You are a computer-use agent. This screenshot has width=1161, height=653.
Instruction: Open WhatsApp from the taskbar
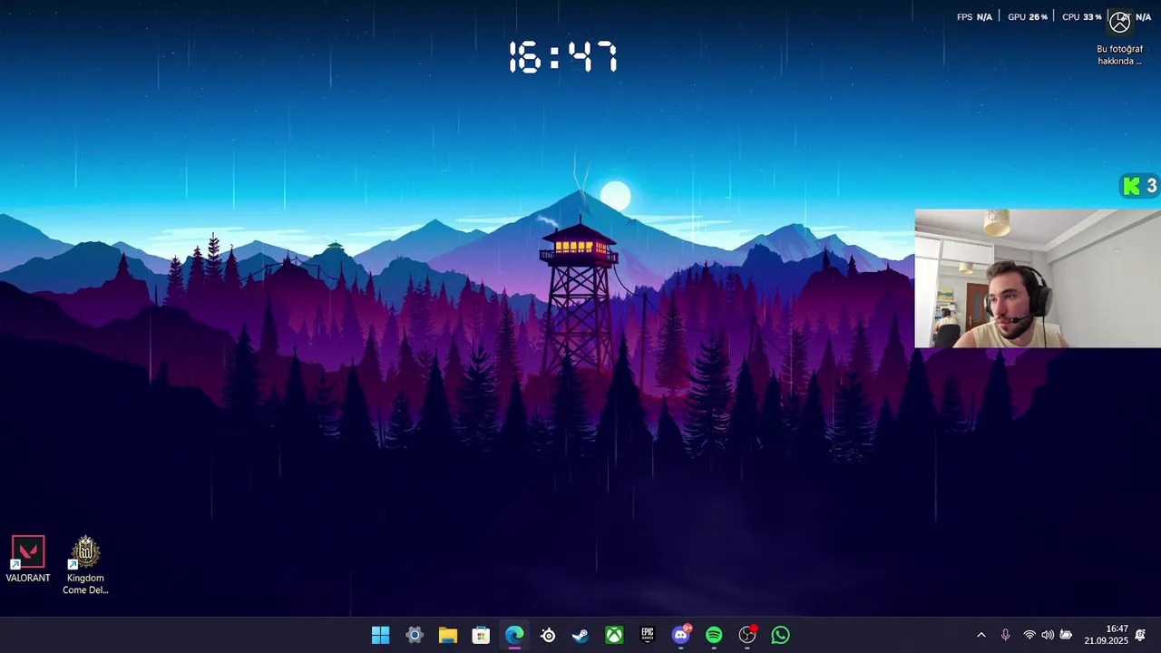(x=781, y=635)
